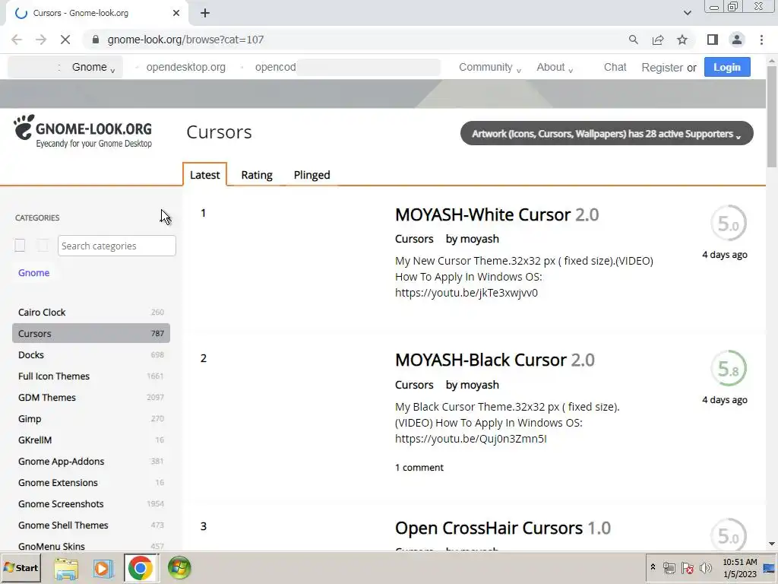The image size is (778, 584).
Task: Go back using the browser back arrow
Action: (x=17, y=40)
